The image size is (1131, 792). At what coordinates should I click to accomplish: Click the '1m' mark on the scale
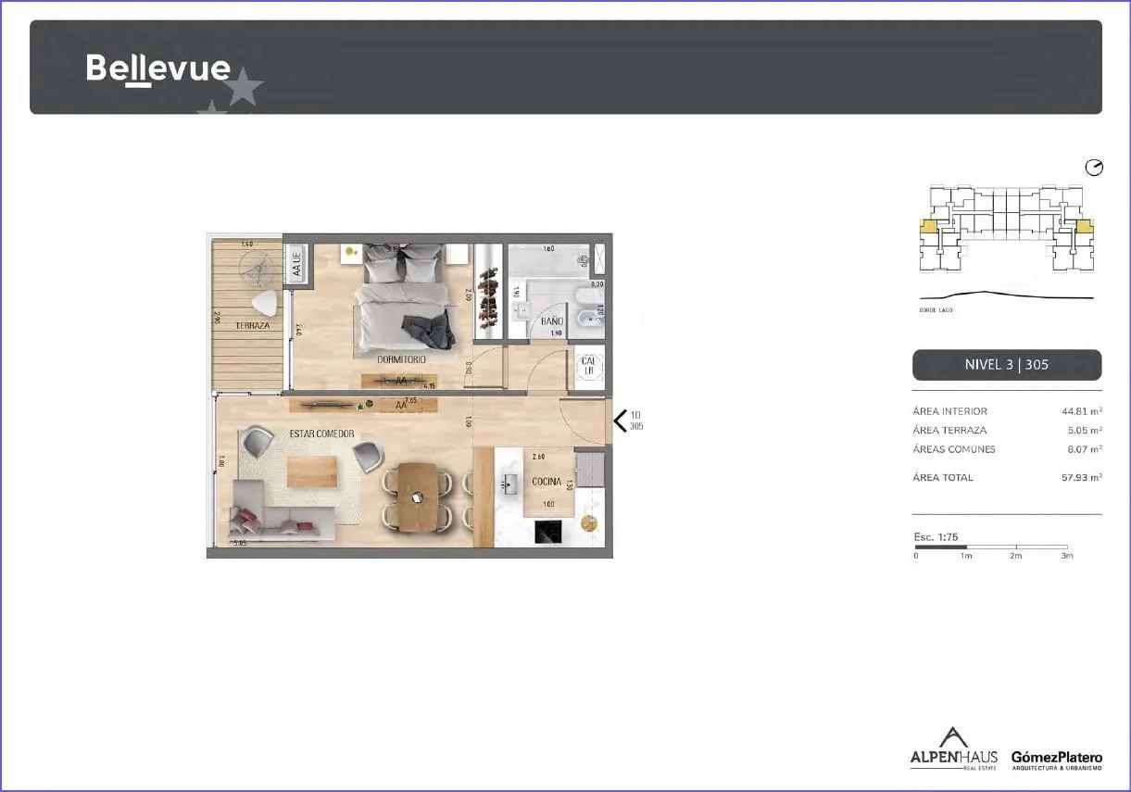click(966, 556)
